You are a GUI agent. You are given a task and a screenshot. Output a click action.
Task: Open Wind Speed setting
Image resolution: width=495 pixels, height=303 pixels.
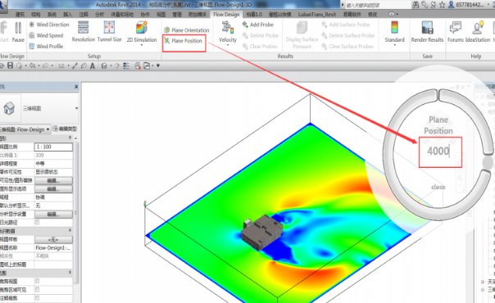[x=46, y=35]
